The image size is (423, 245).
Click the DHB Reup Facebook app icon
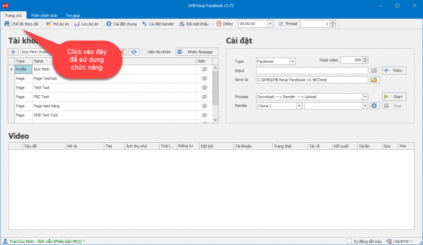tap(5, 5)
